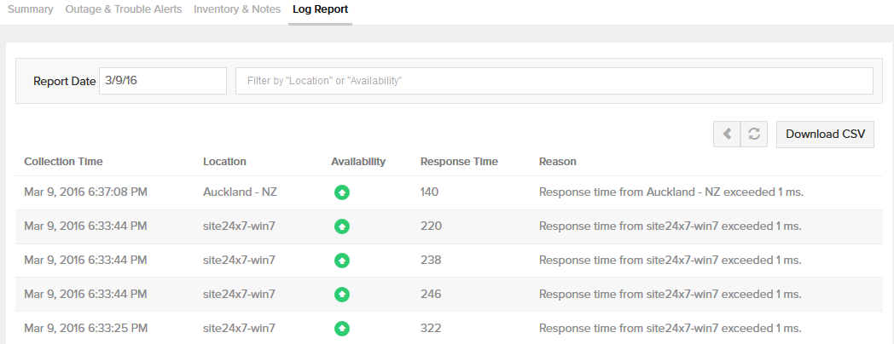
Task: Open the Report Date picker field
Action: point(163,81)
